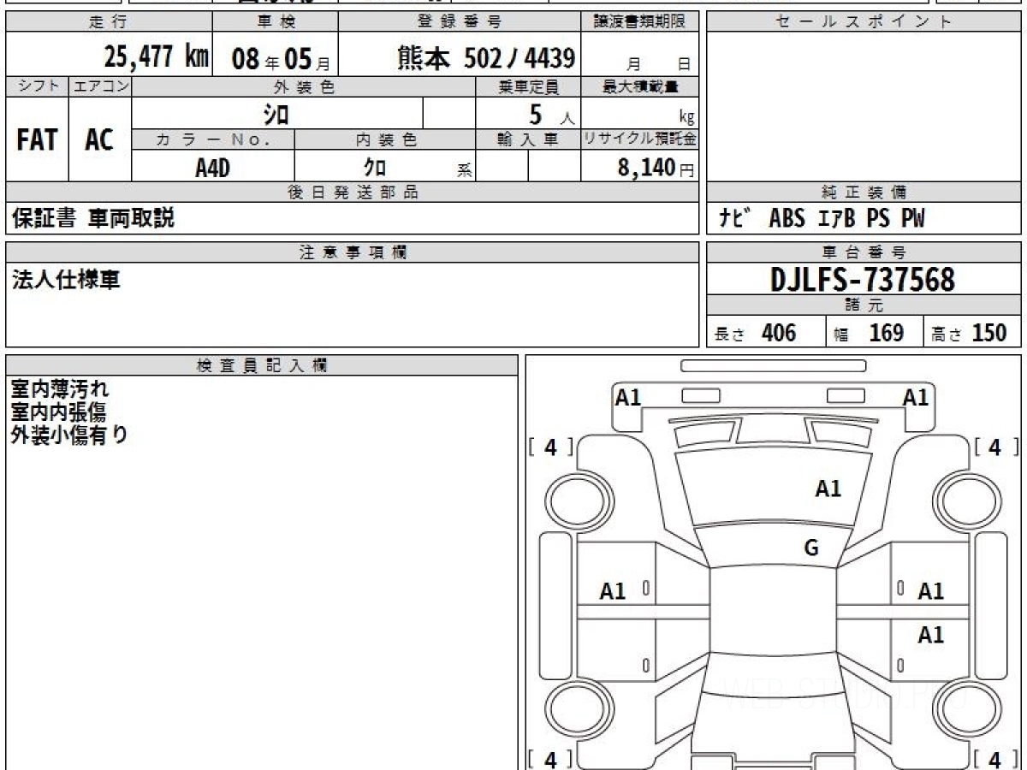Viewport: 1027px width, 770px height.
Task: Select the ナビ ABS エアB PS PW equipment line
Action: 822,219
